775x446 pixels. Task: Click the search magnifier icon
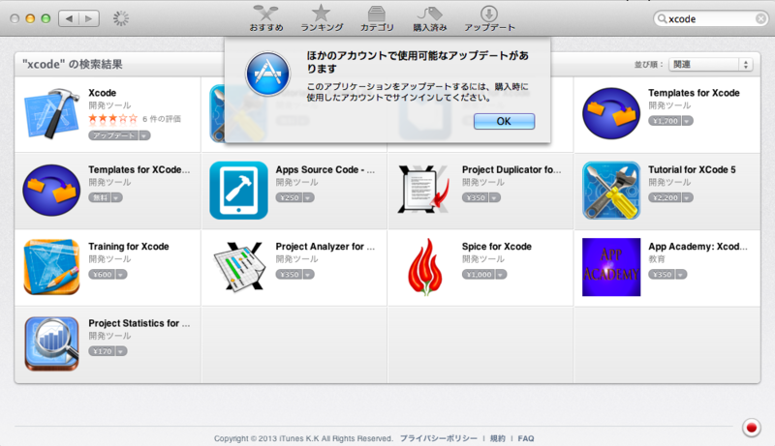pos(662,18)
